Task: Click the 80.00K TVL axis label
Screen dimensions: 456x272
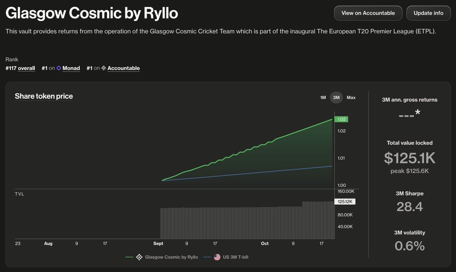Action: (346, 215)
